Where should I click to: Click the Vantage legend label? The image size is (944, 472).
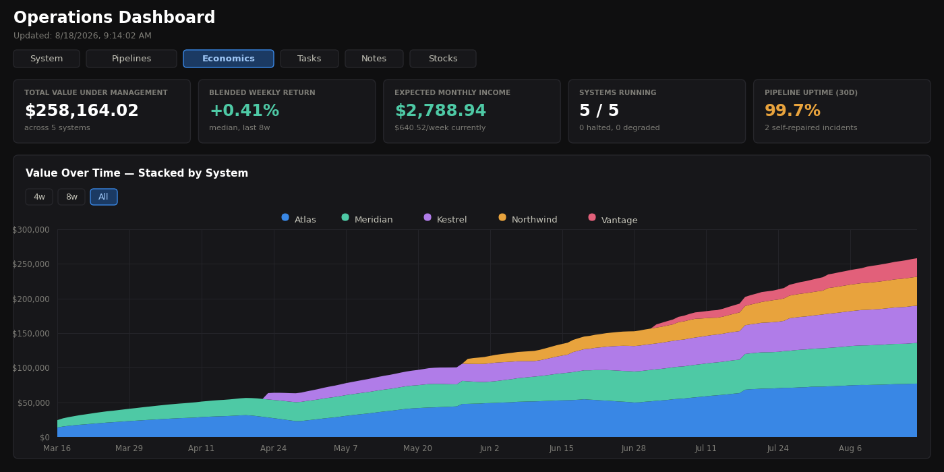620,220
